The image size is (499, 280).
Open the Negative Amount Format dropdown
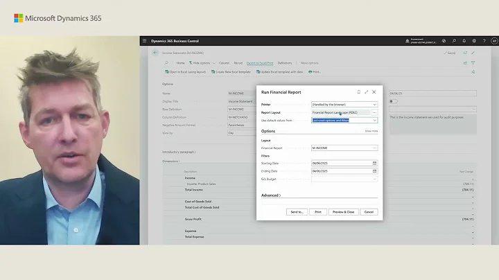click(x=242, y=125)
